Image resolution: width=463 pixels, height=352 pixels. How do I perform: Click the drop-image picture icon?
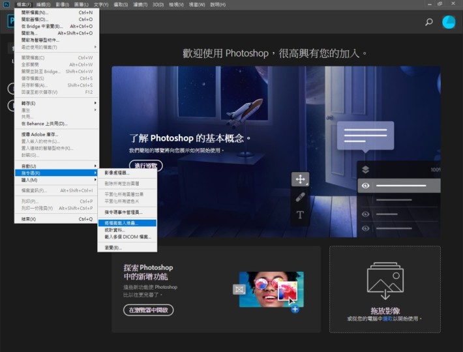[385, 280]
